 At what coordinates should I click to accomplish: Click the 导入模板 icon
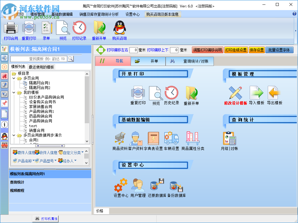click(x=256, y=93)
